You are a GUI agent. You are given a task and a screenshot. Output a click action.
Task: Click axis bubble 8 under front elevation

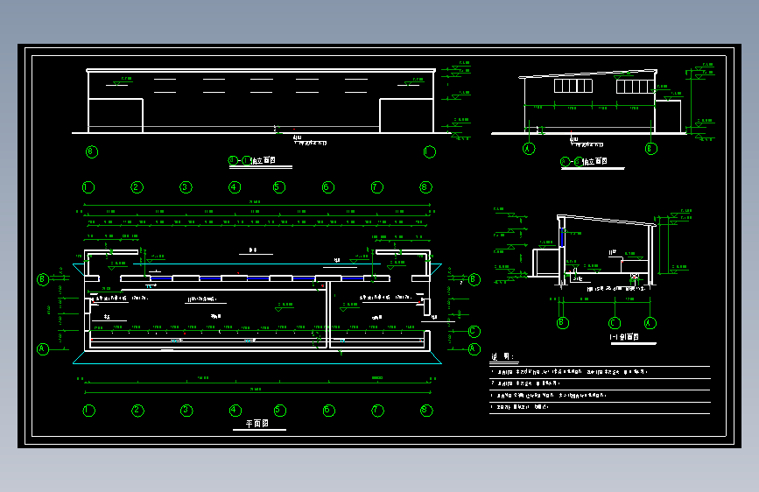click(x=92, y=151)
